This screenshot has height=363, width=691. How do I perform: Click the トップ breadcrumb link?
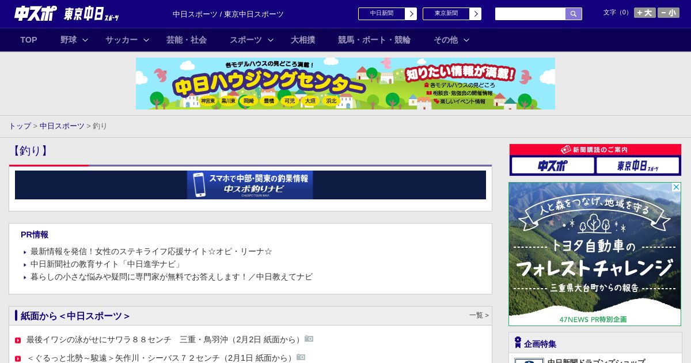click(20, 126)
